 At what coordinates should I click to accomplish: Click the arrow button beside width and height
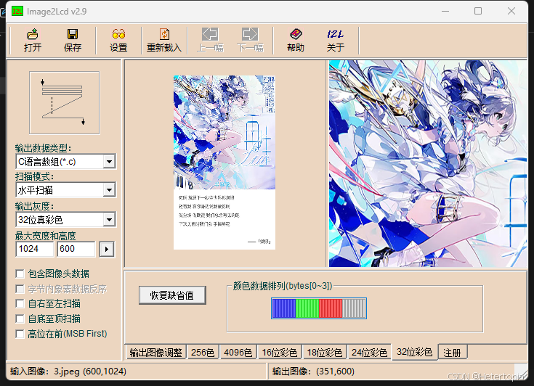pyautogui.click(x=107, y=250)
